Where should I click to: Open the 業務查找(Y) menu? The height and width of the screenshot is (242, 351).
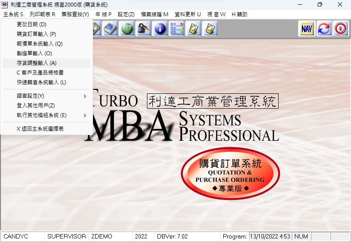(x=75, y=14)
